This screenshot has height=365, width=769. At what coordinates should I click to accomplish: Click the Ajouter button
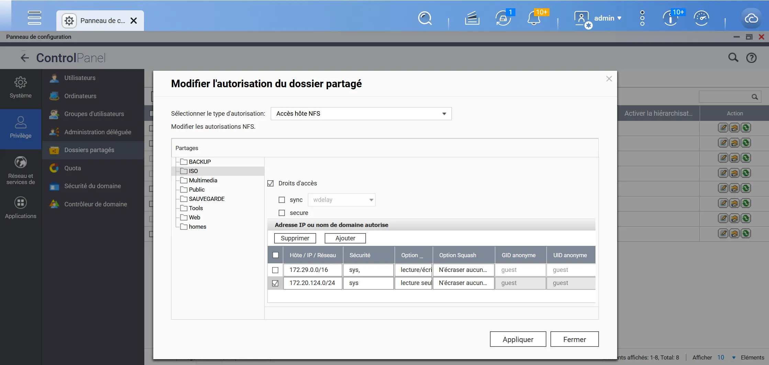click(345, 238)
